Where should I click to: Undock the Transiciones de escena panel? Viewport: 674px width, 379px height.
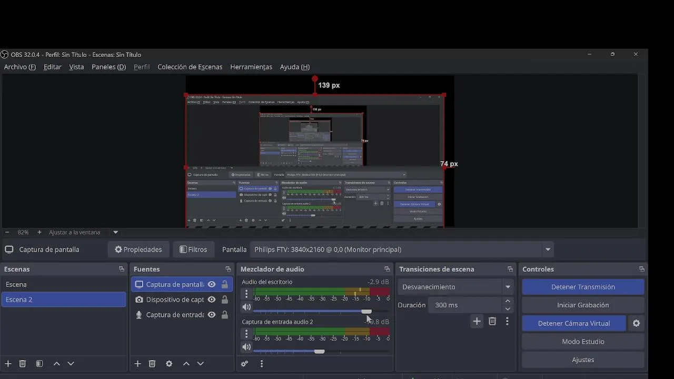510,269
